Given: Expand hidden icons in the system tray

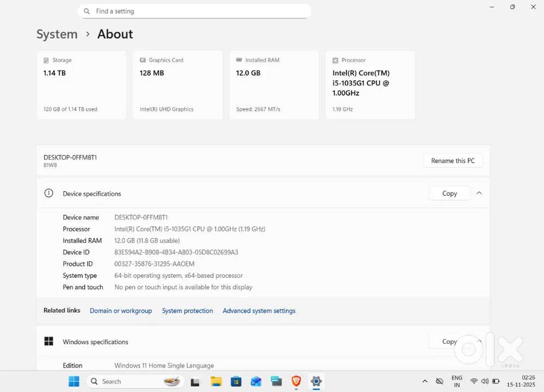Looking at the screenshot, I should click(x=425, y=381).
